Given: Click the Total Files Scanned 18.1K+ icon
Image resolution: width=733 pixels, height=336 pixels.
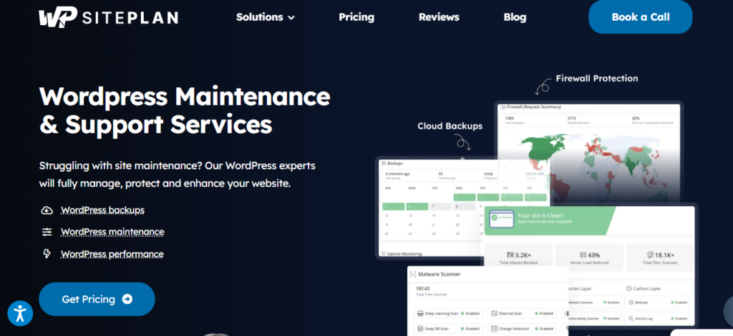Looking at the screenshot, I should tap(649, 255).
